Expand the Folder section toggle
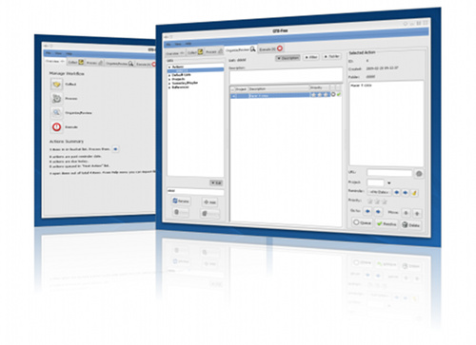The height and width of the screenshot is (345, 476). click(x=331, y=56)
